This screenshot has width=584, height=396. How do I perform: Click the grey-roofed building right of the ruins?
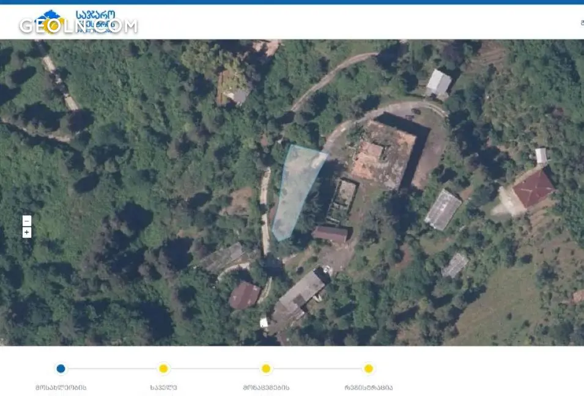(443, 210)
